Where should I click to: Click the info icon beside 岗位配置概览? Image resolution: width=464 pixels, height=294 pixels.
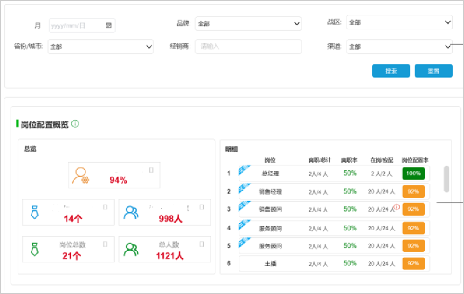(75, 124)
